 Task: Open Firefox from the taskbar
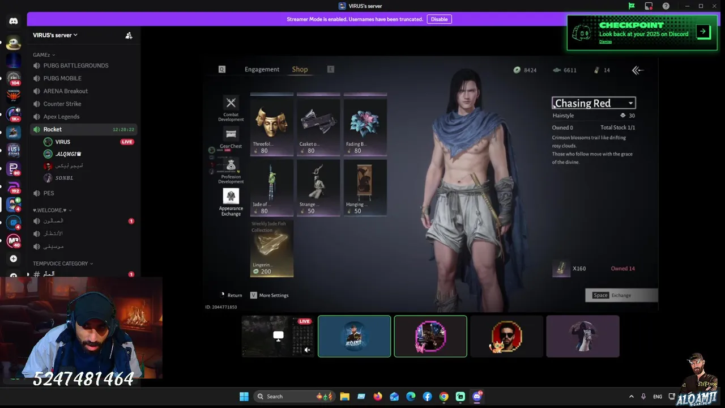pos(378,397)
